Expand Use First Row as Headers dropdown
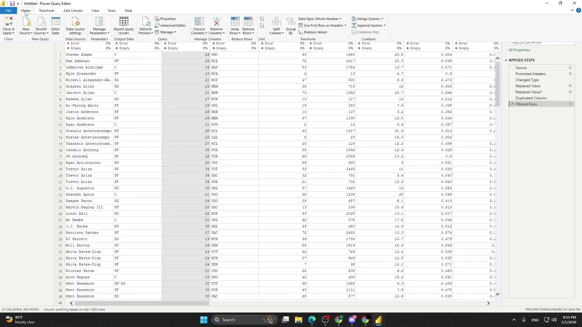The image size is (582, 327). [345, 25]
